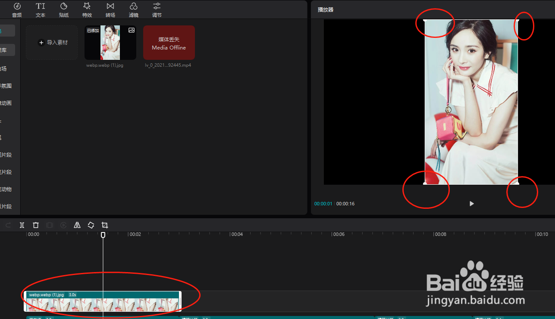Click the file name lv_0_2021...92445.mp4

click(x=168, y=65)
